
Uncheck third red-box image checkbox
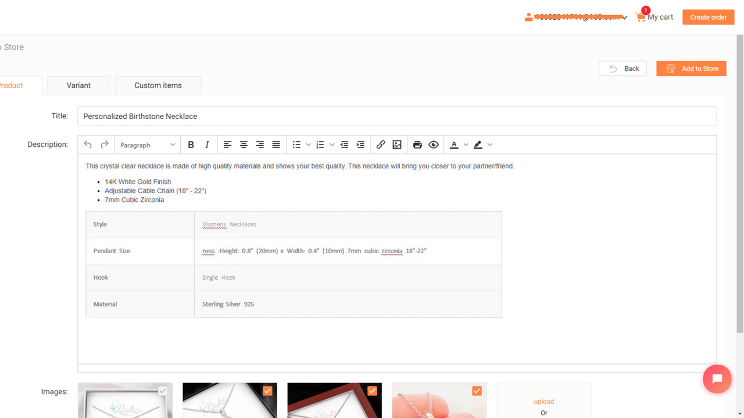tap(372, 391)
